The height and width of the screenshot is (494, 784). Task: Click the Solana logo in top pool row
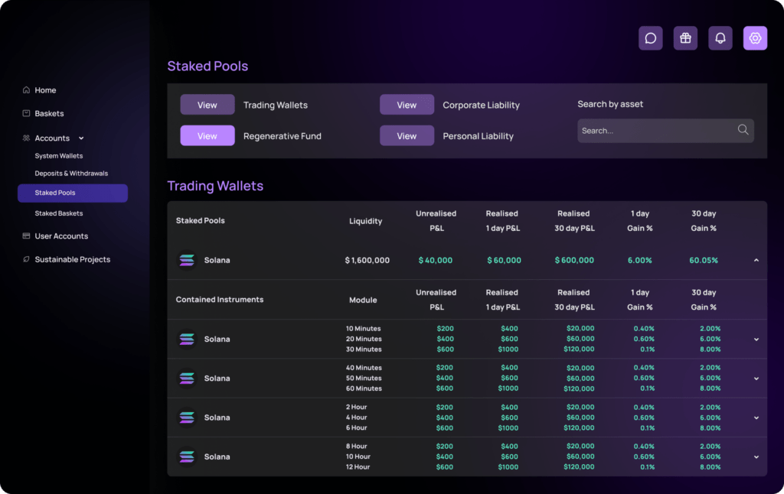pos(187,260)
